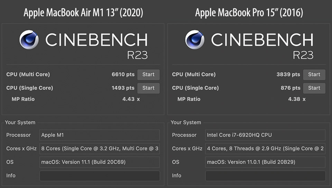This screenshot has width=332, height=188.
Task: Start the Multi Core test on MacBook Pro
Action: tap(314, 75)
